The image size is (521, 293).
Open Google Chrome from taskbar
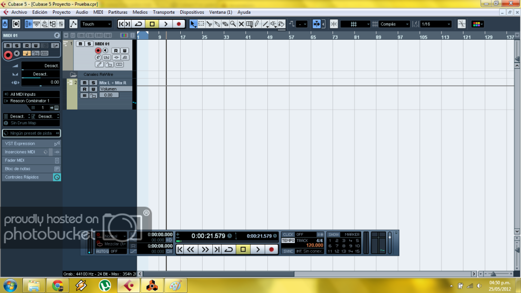click(58, 285)
